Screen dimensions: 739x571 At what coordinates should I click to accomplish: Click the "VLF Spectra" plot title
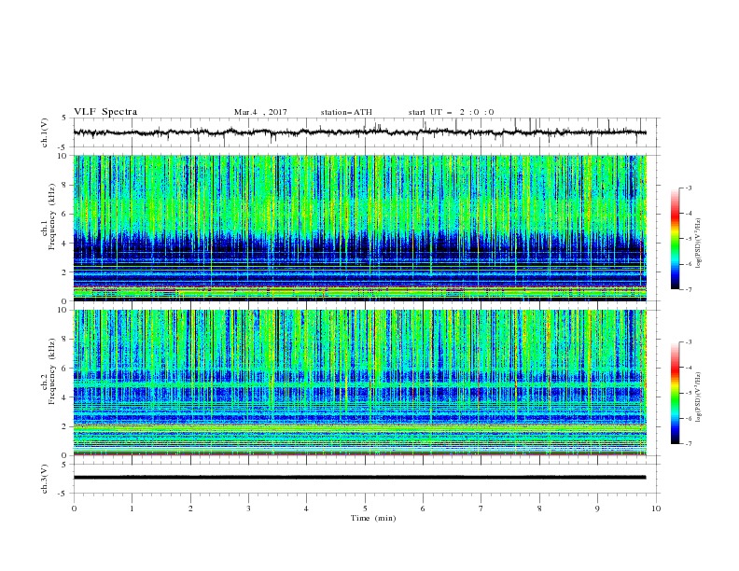[105, 112]
